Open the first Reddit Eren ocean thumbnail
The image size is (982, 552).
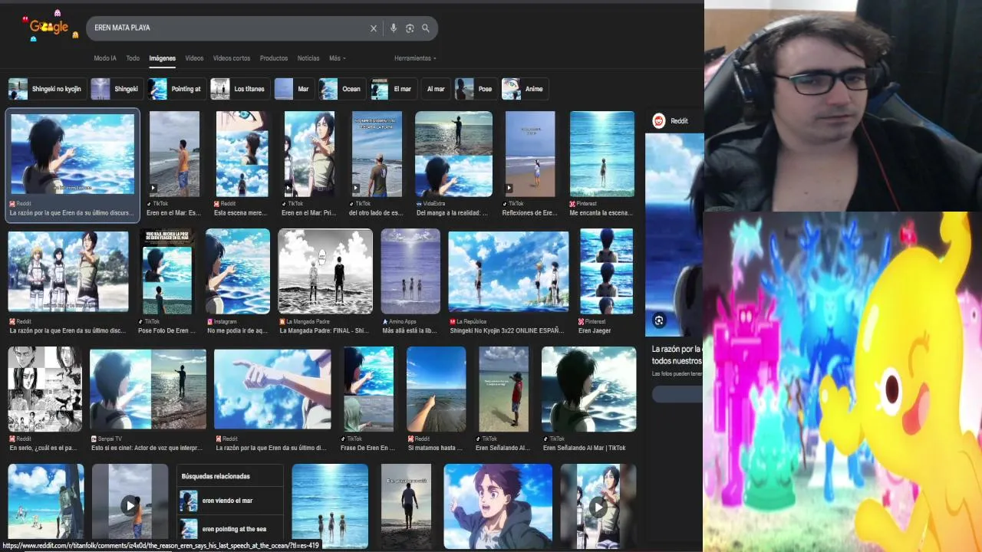[x=73, y=153]
